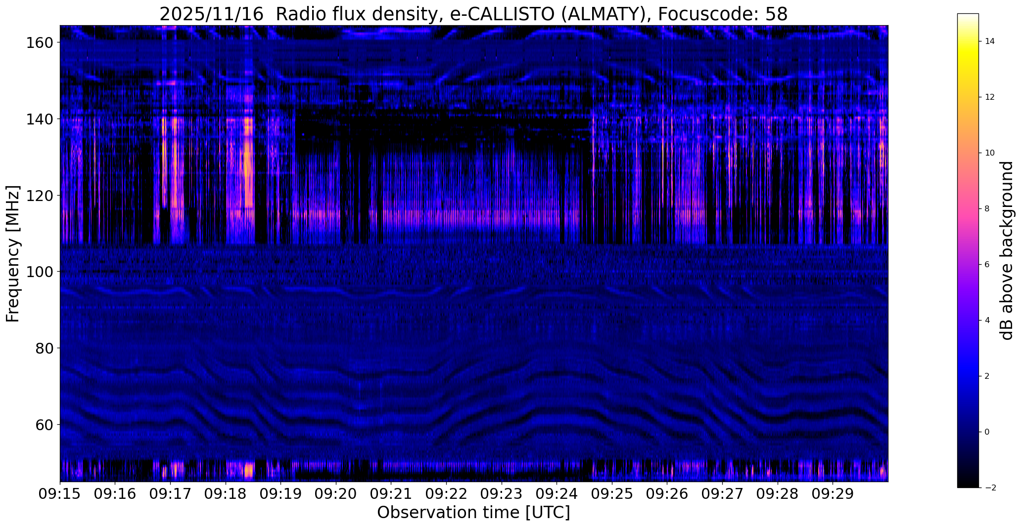
Task: Click the pink region of the colorbar near 8
Action: [x=968, y=209]
